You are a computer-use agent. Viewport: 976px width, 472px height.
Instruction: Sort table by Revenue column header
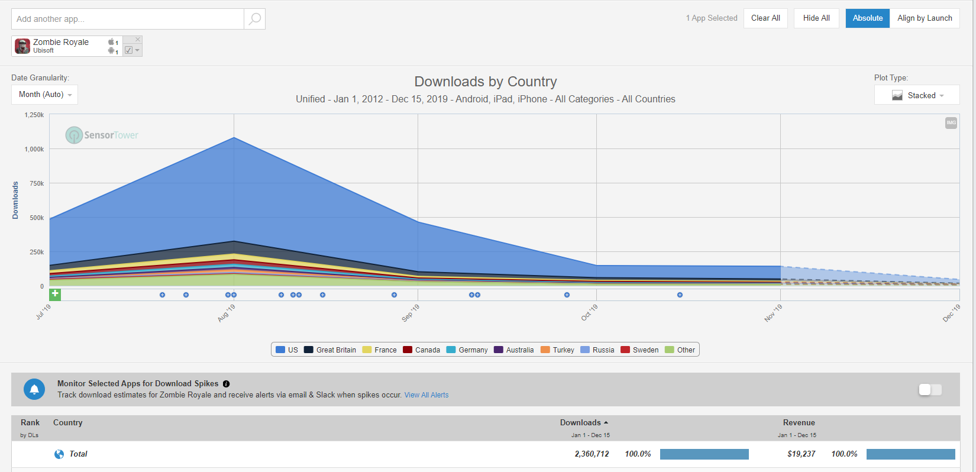pos(799,422)
